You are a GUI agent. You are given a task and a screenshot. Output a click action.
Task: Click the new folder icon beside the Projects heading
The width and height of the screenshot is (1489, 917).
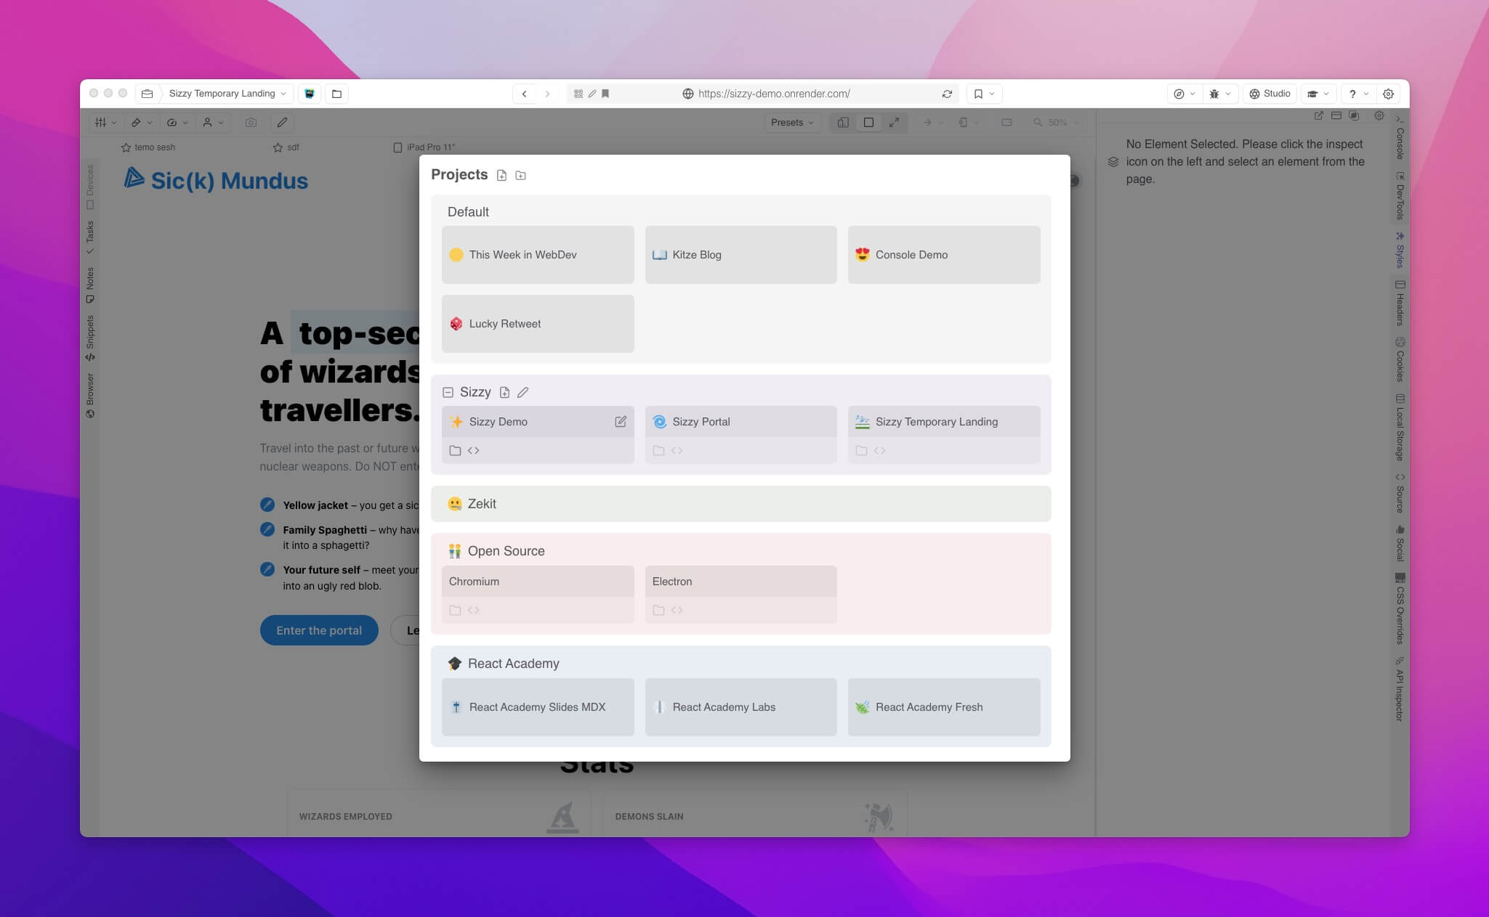520,175
